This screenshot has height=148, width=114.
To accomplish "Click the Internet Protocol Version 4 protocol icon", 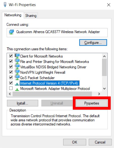I will [17, 84].
